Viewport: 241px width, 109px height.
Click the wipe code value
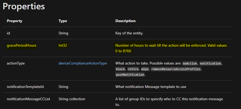(145, 69)
